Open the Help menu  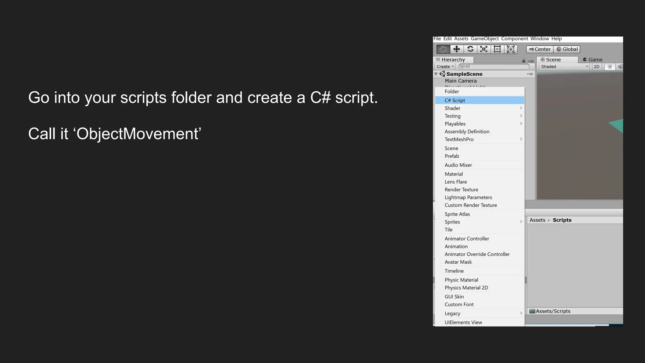click(557, 39)
